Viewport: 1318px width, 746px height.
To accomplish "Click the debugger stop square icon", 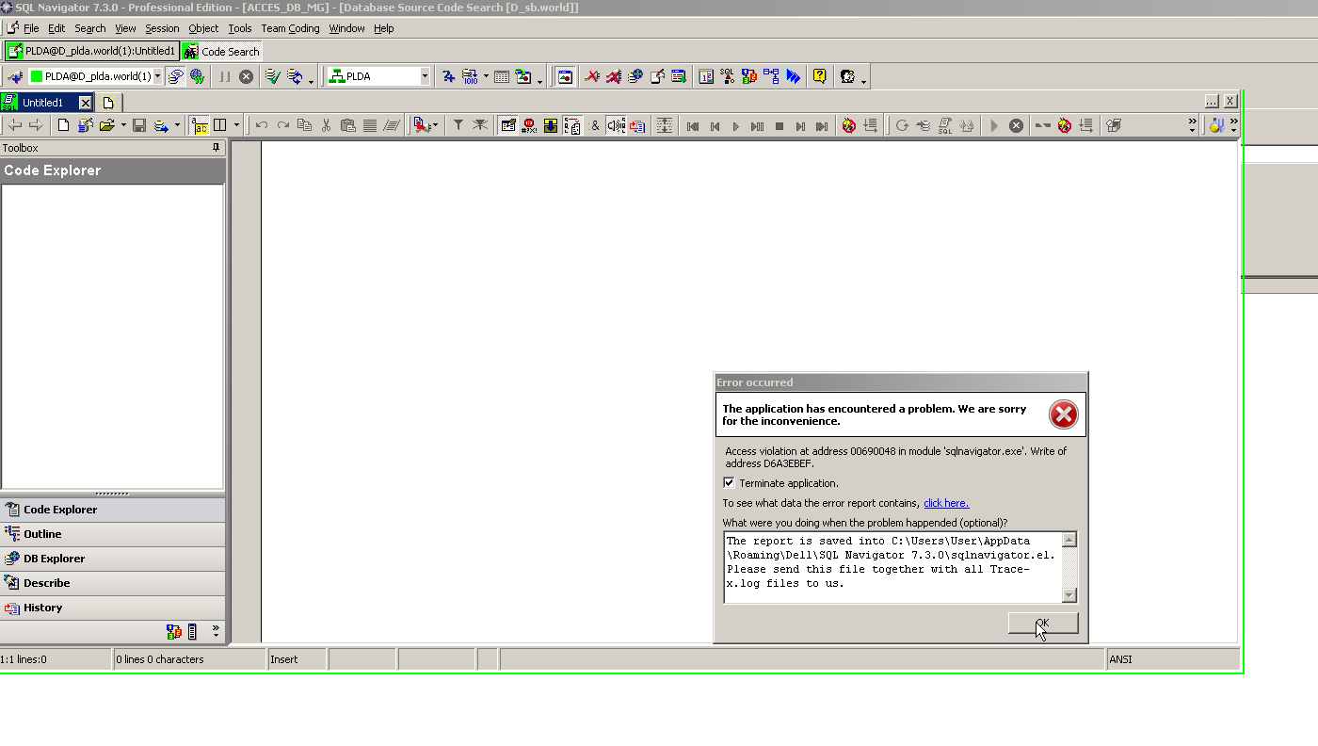I will [x=780, y=125].
